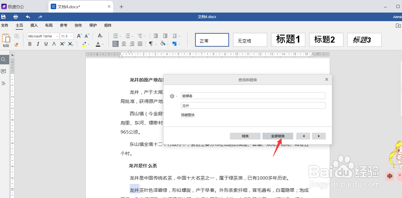Open the search options gear in dialog

click(172, 96)
